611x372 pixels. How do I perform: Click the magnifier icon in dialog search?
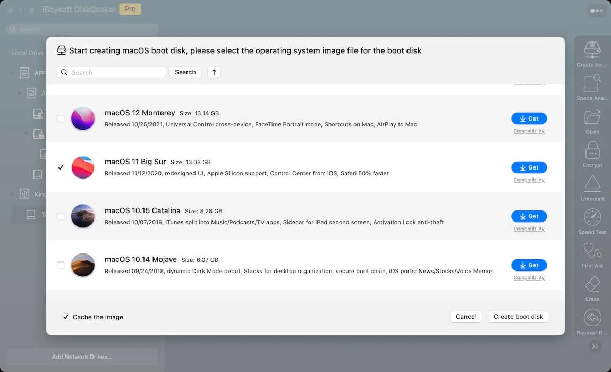64,72
